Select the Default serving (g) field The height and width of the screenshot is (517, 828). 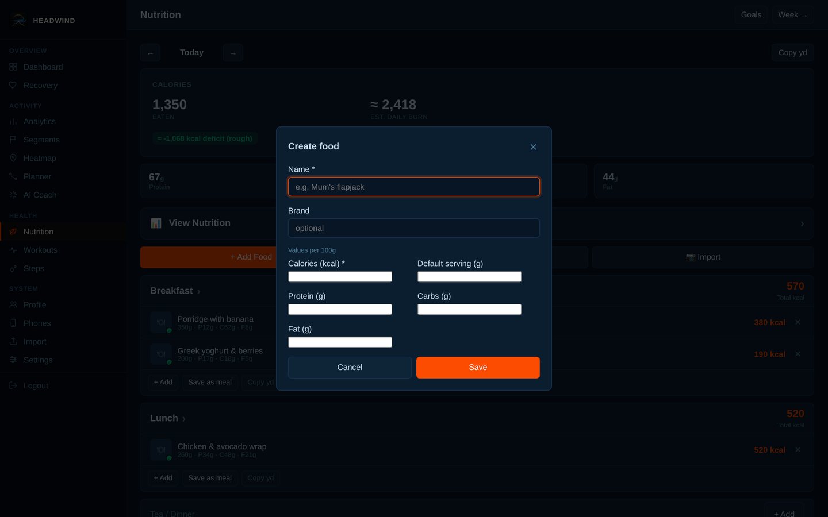point(469,277)
